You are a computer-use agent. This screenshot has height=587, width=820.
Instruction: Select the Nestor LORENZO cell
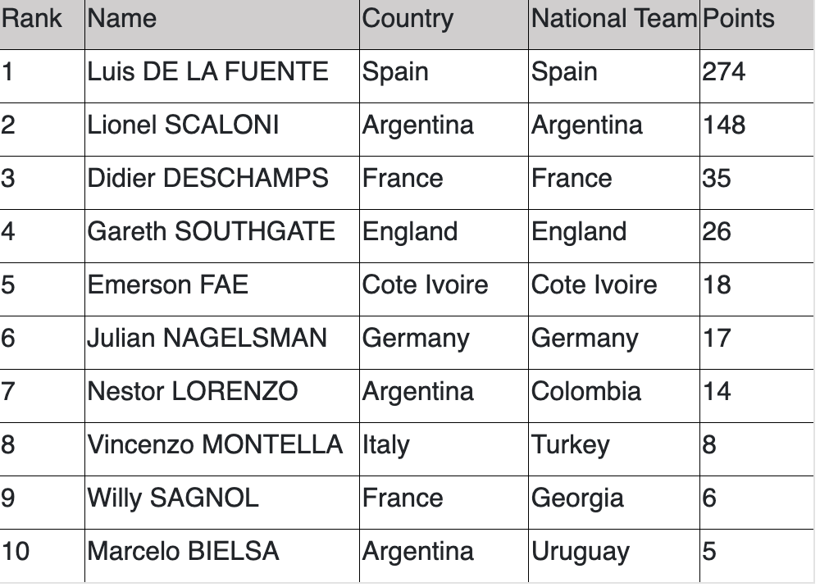coord(222,397)
